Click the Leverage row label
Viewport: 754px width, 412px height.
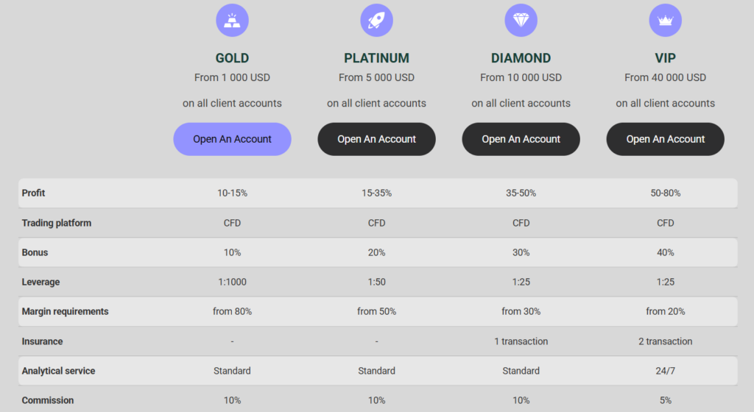point(40,282)
